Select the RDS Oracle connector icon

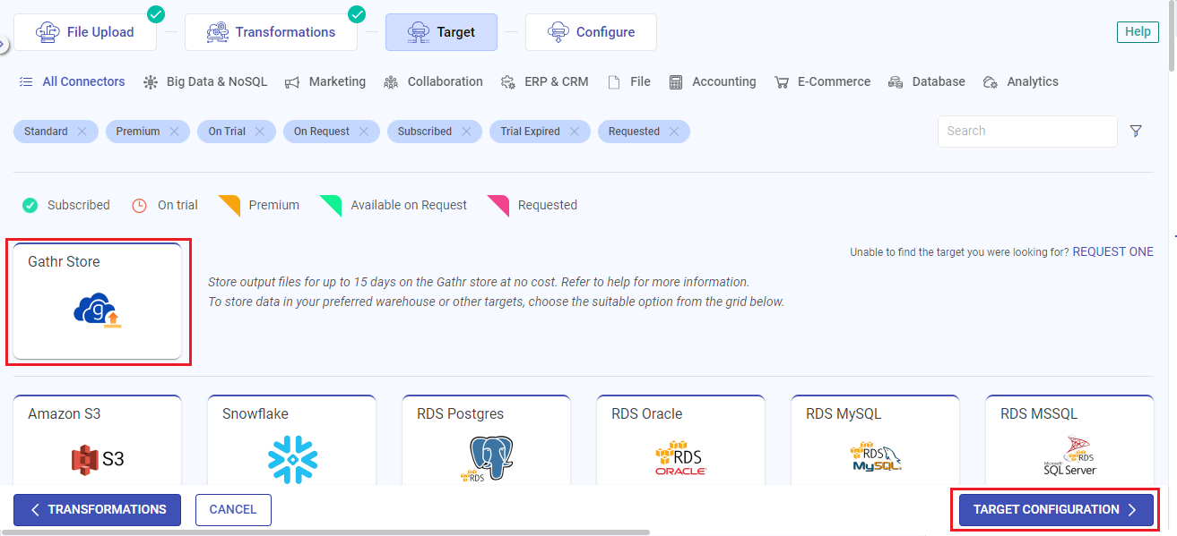pos(679,460)
